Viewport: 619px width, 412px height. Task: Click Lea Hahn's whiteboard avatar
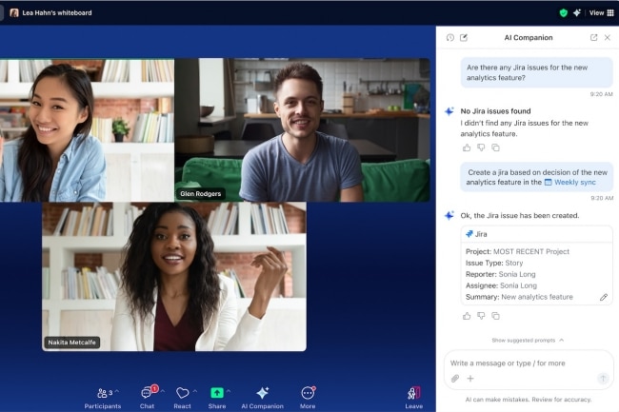[14, 13]
